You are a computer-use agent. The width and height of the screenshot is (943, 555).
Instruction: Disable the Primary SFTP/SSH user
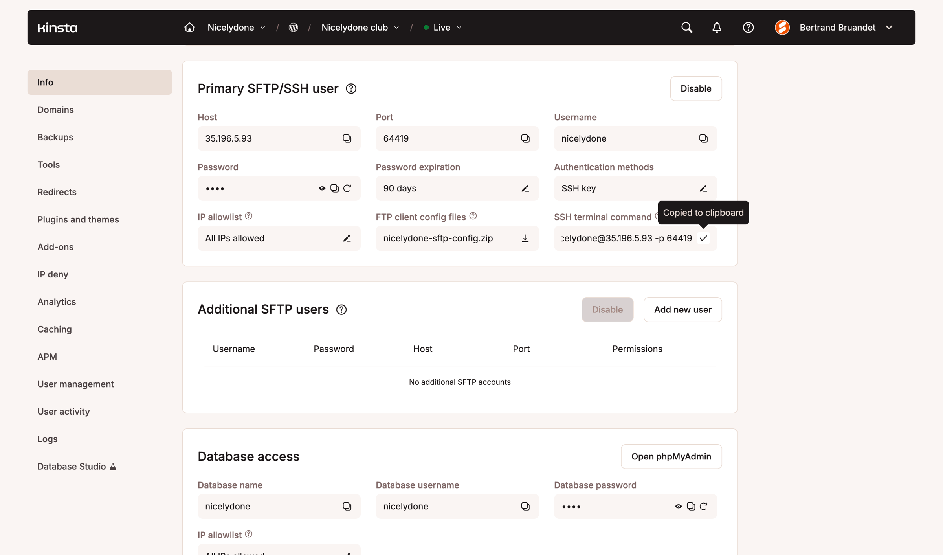click(x=695, y=88)
